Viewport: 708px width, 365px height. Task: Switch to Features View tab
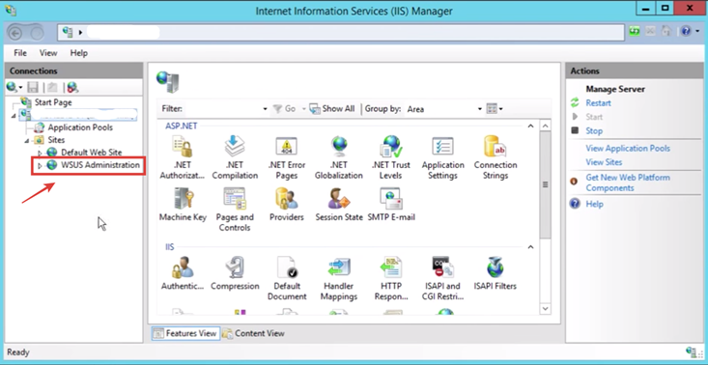pos(185,333)
